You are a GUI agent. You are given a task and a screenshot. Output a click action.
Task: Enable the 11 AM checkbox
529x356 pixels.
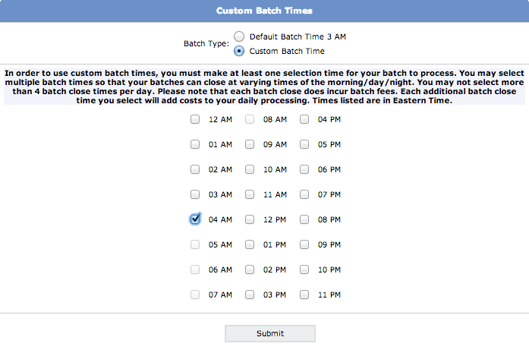tap(250, 194)
